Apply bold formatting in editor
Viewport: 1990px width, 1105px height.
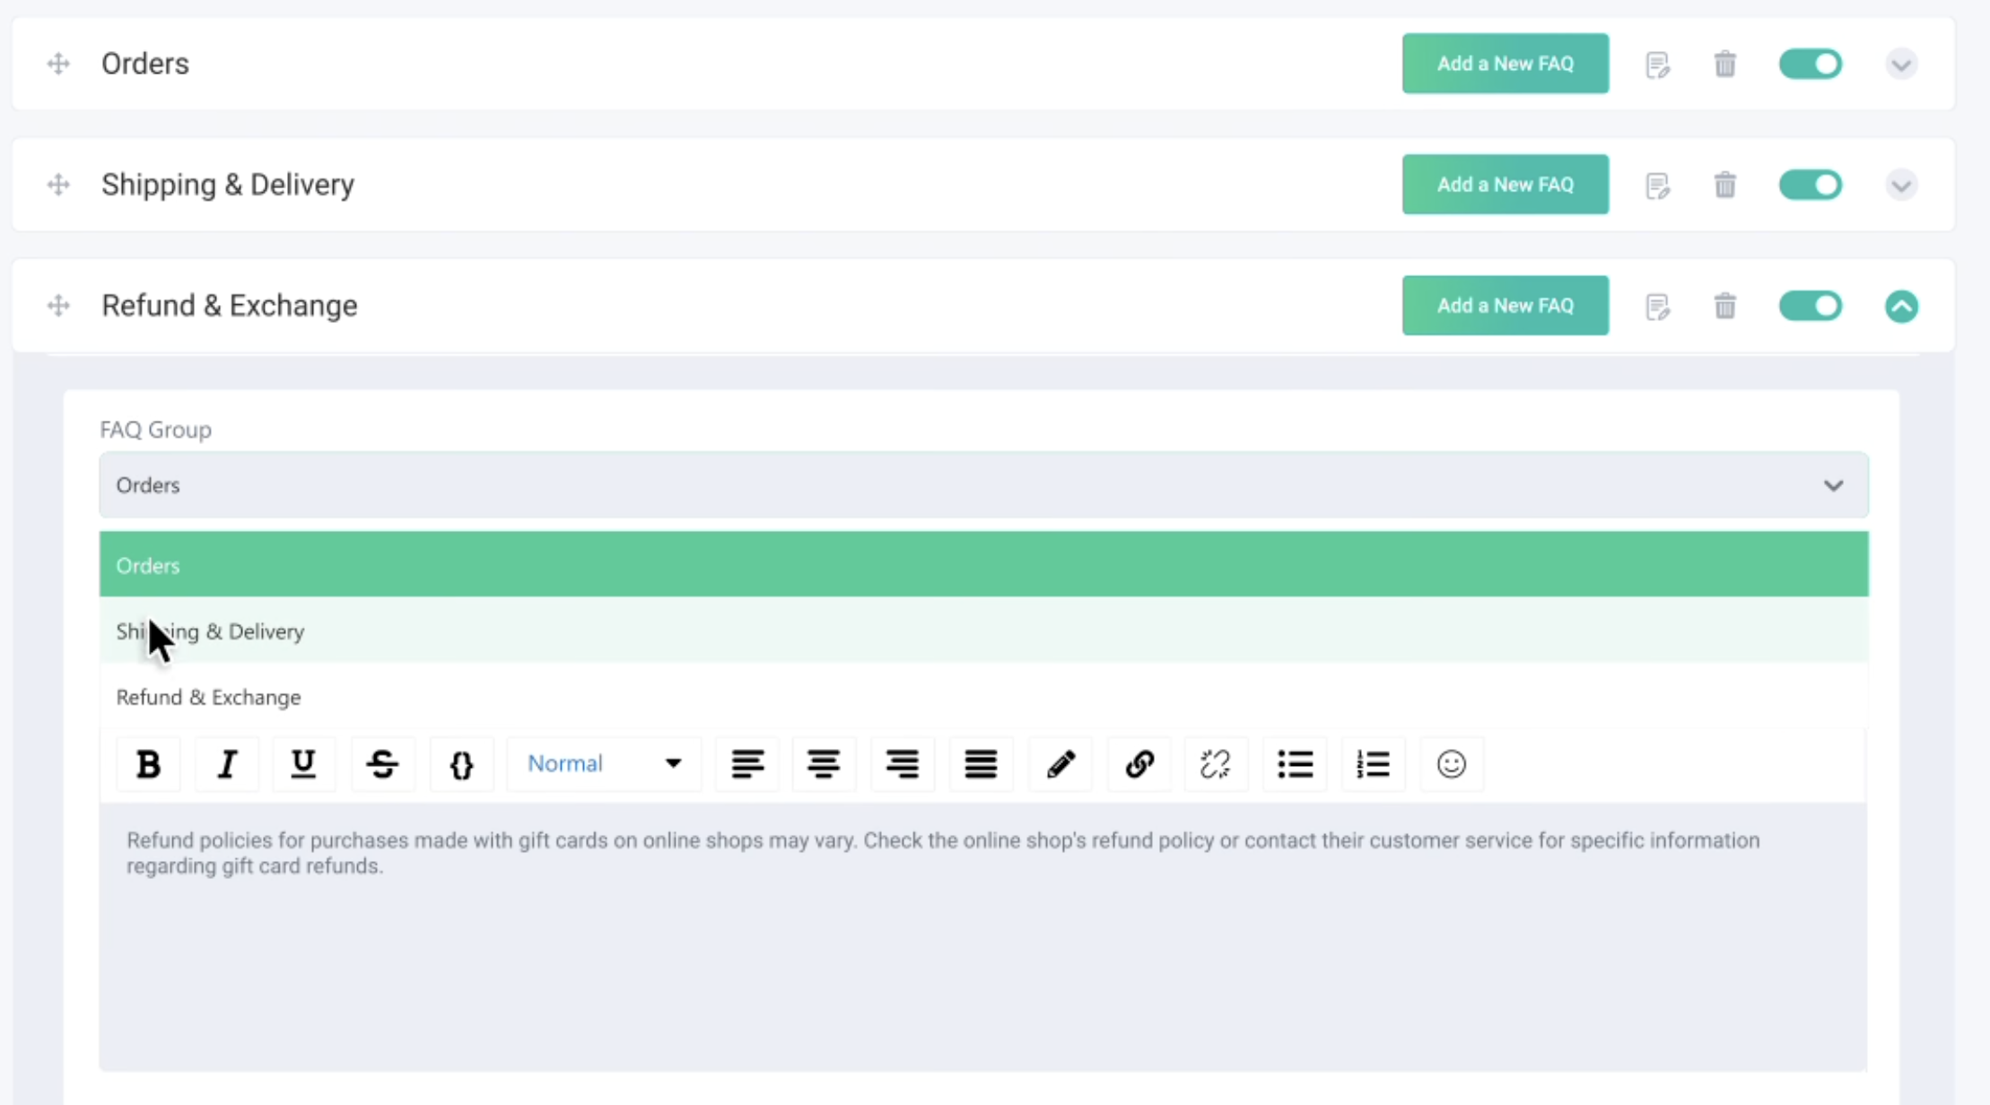[149, 764]
